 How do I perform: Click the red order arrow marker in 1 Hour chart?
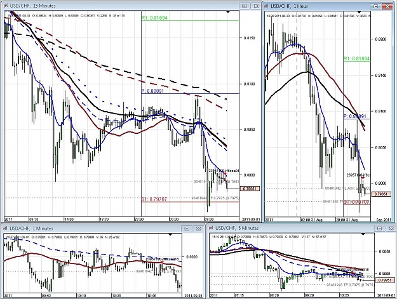pyautogui.click(x=362, y=178)
